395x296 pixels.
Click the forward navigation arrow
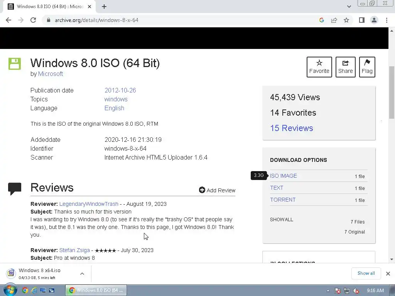pyautogui.click(x=21, y=20)
